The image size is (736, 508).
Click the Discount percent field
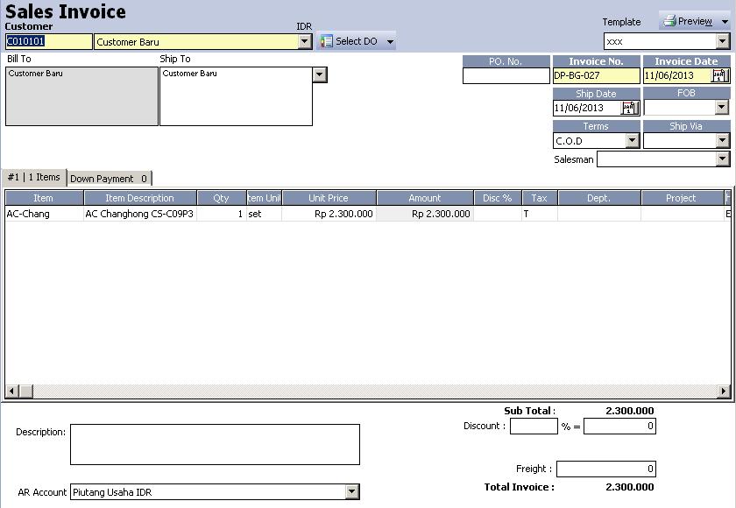tap(534, 426)
